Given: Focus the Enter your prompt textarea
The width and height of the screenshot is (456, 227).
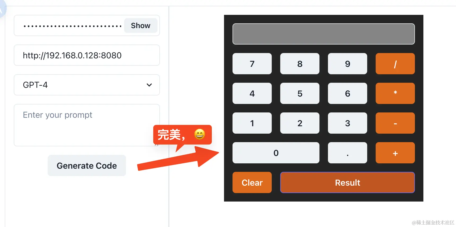Looking at the screenshot, I should point(87,125).
